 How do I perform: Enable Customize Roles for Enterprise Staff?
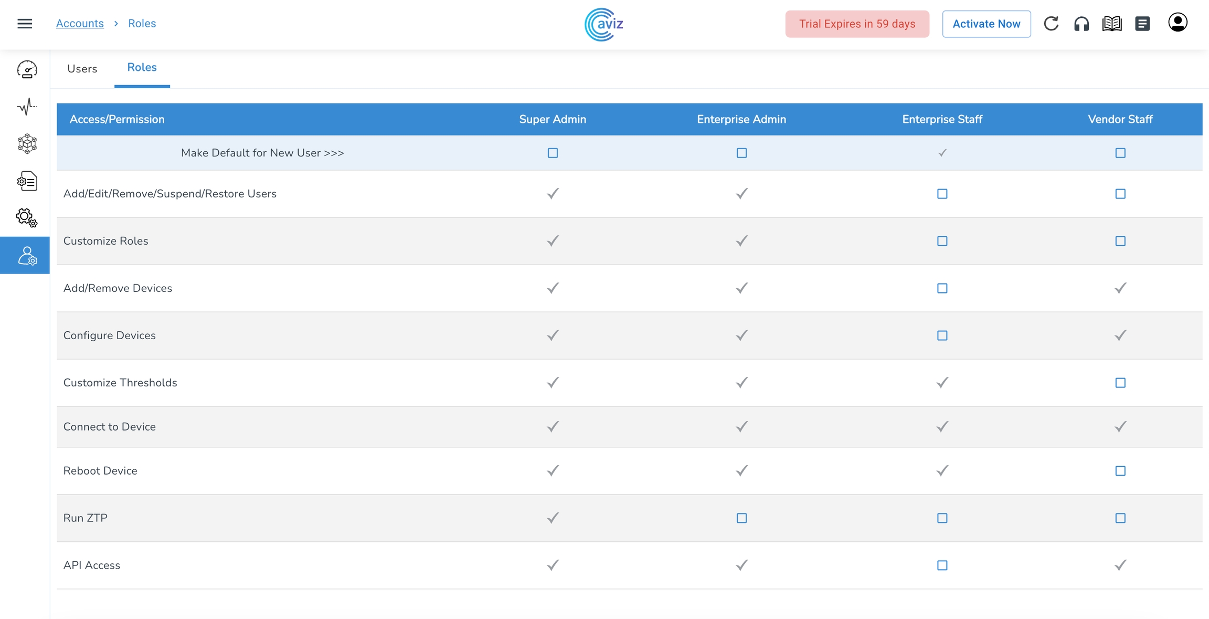point(942,241)
